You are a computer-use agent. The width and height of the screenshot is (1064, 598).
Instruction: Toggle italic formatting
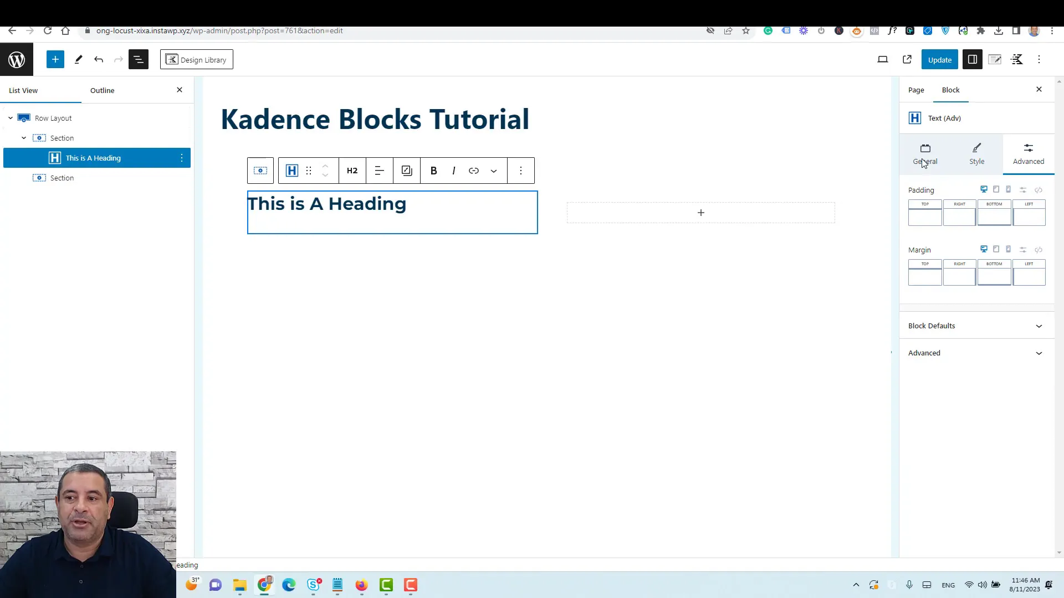[454, 171]
